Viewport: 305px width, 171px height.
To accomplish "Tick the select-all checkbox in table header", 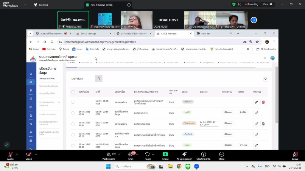I will pos(73,92).
